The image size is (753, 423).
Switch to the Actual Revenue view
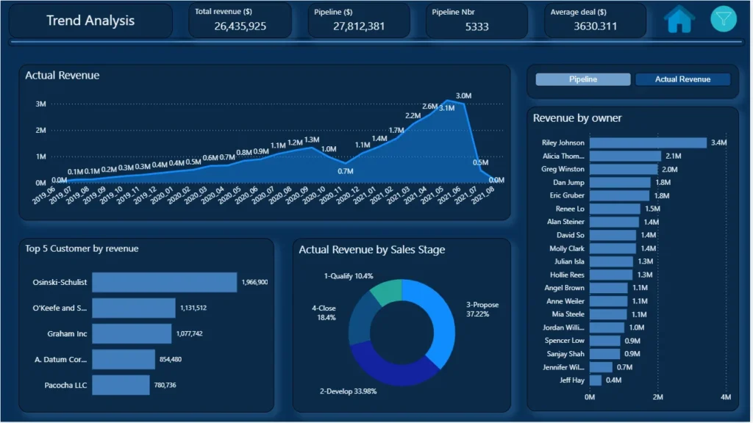682,79
